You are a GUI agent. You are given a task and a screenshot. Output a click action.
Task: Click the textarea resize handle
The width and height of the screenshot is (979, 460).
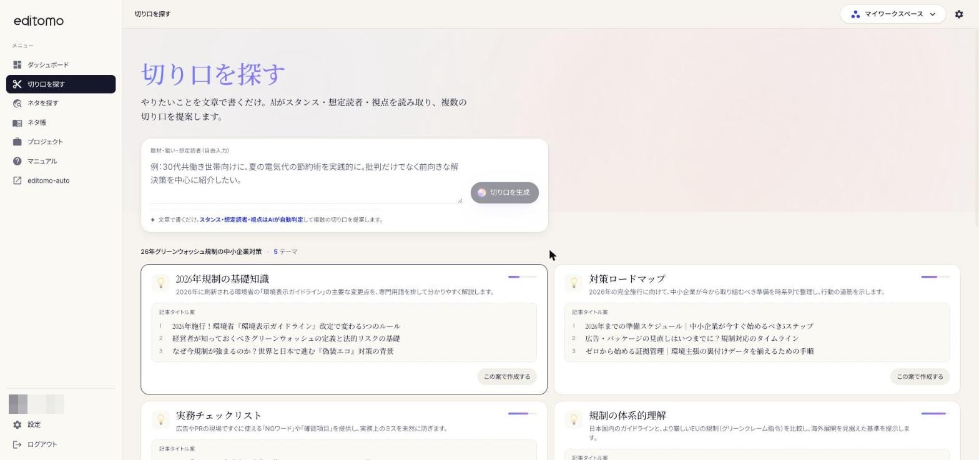(x=460, y=200)
